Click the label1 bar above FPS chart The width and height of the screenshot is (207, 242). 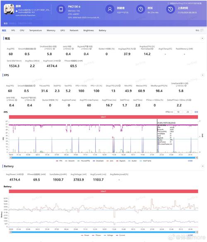pyautogui.click(x=103, y=117)
